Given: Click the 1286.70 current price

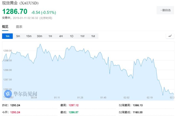Looking at the screenshot, I should [x=15, y=12].
